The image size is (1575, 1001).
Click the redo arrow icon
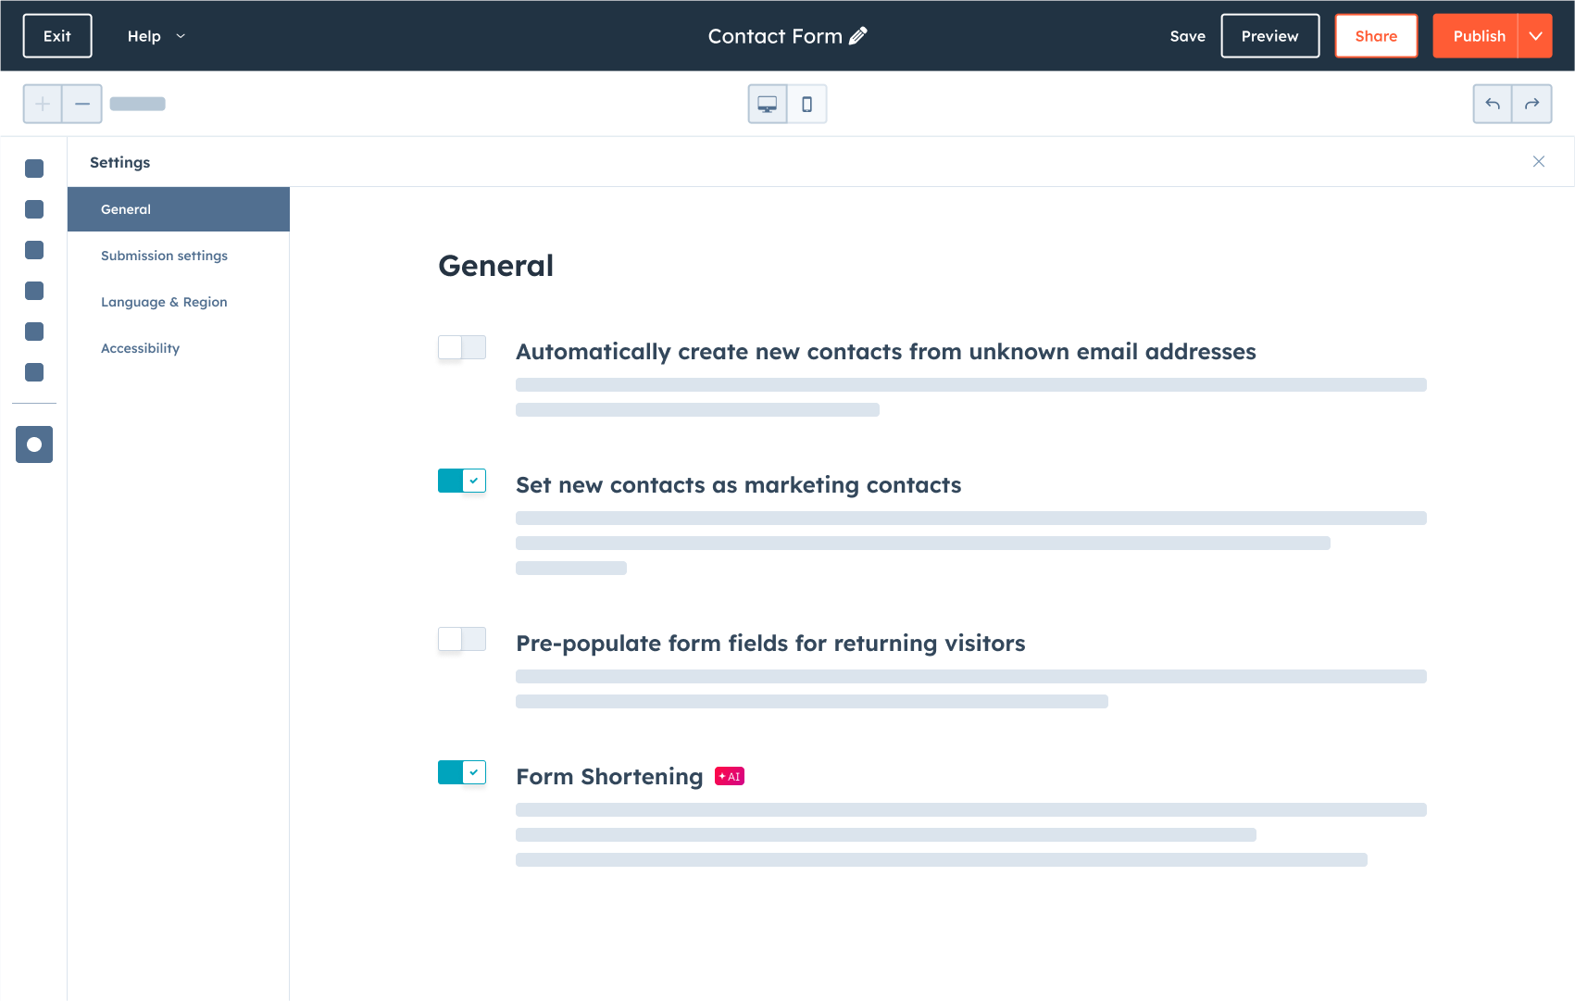[1533, 104]
